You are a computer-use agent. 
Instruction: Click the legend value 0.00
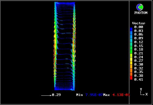click(x=139, y=27)
